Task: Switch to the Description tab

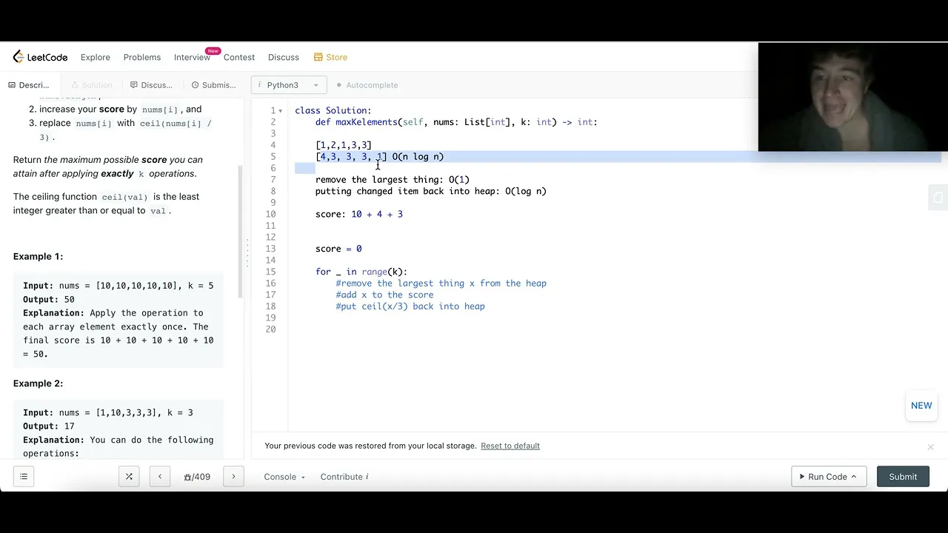Action: point(29,85)
